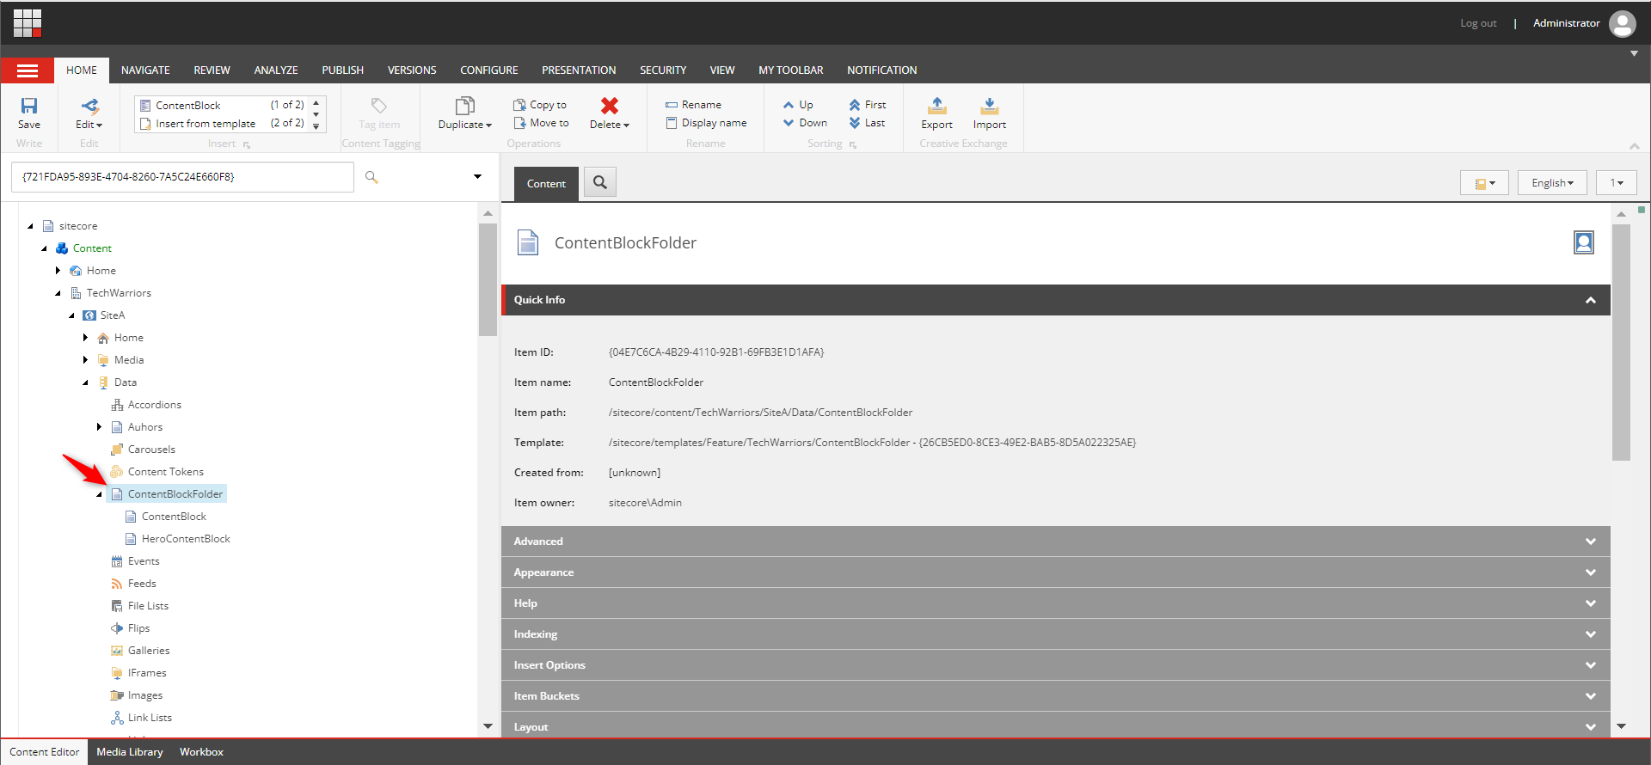Click the item profile card icon

[x=1584, y=242]
